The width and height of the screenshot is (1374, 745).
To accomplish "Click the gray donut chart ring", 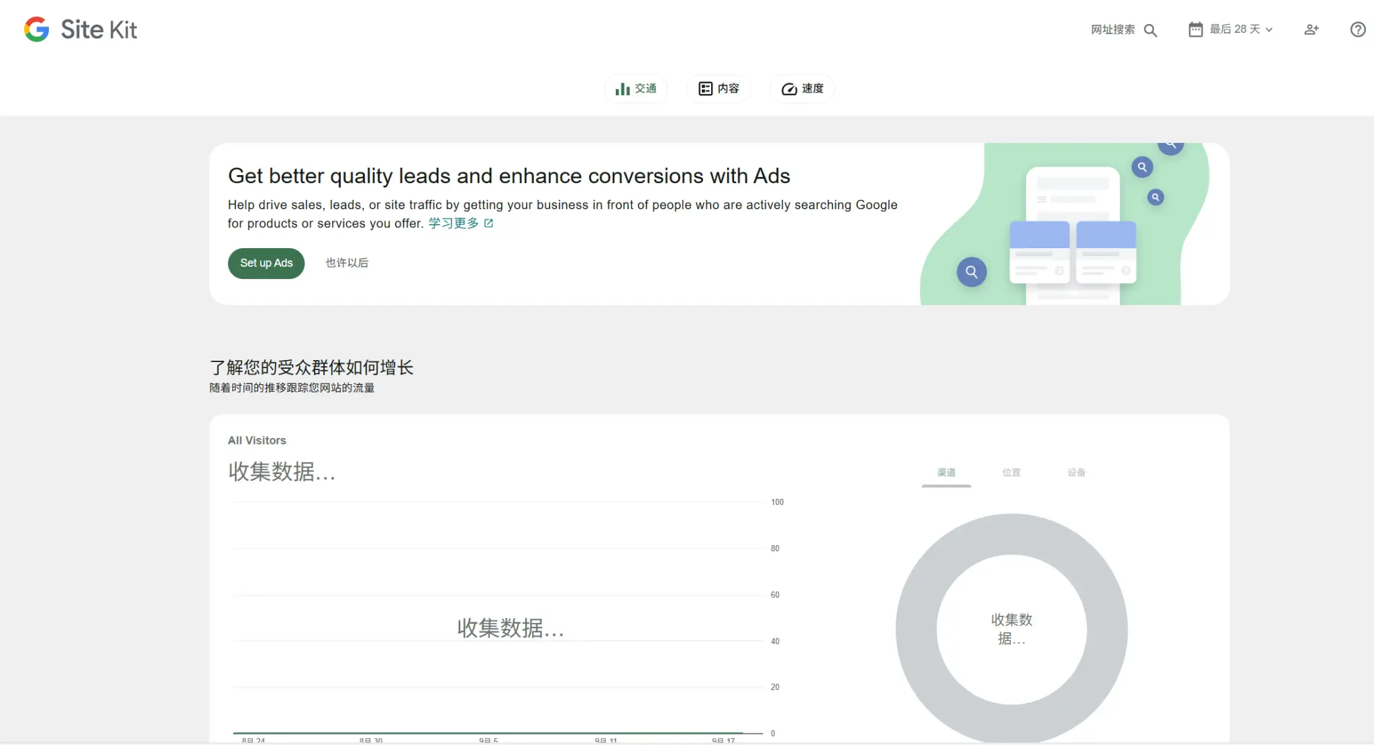I will point(916,629).
